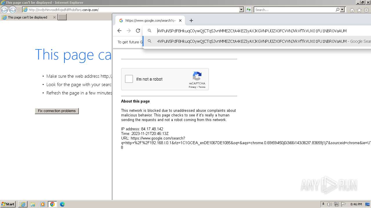The image size is (371, 208).
Task: Open IE Tools gear icon
Action: [x=366, y=10]
